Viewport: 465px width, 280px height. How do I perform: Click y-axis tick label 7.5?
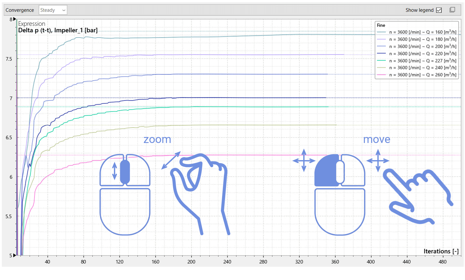pos(9,59)
